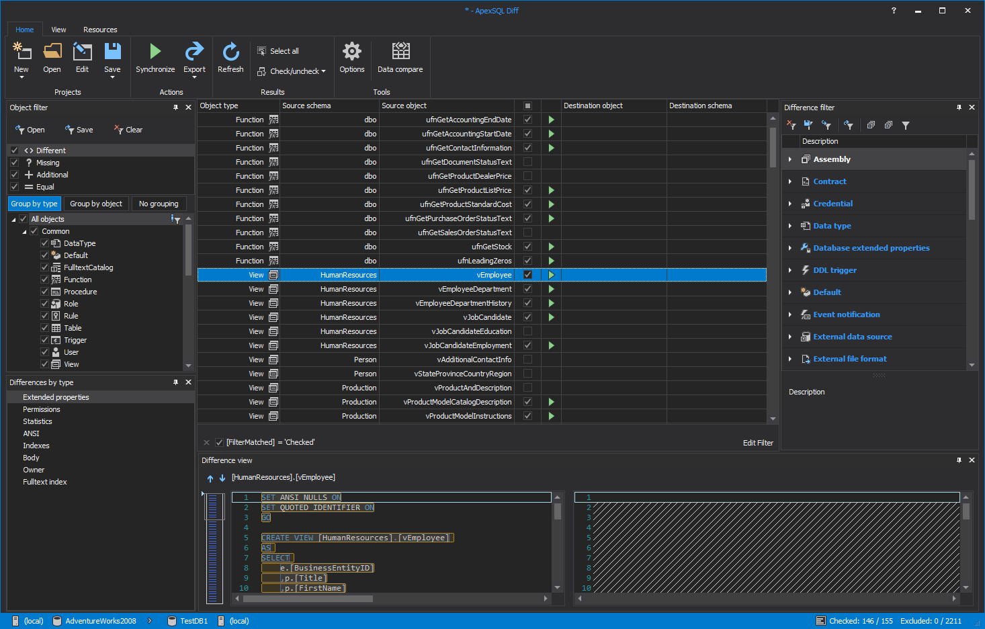
Task: Click the sync arrow for ufnGetStock row
Action: pos(551,247)
